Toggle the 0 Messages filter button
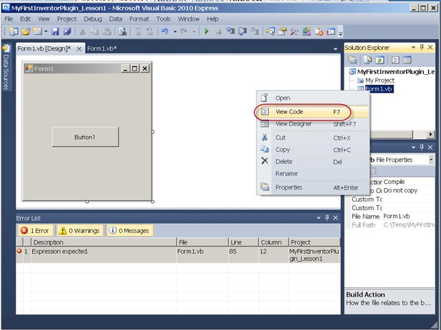Screen dimensions: 441x330 [x=129, y=230]
